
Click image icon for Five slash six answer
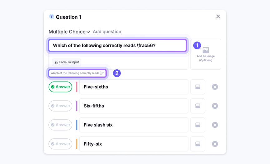click(x=198, y=125)
